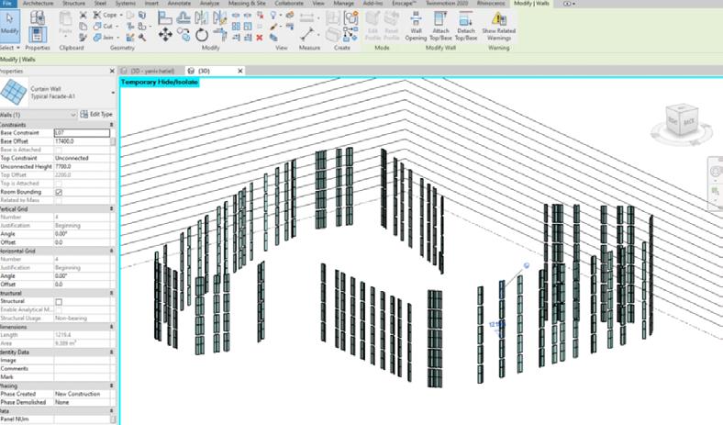Click the Measure Between Two References tool
The image size is (723, 425).
(x=307, y=35)
